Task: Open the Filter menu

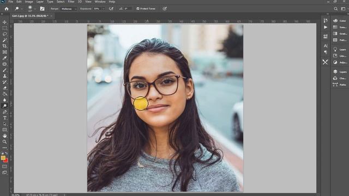Action: (71, 2)
